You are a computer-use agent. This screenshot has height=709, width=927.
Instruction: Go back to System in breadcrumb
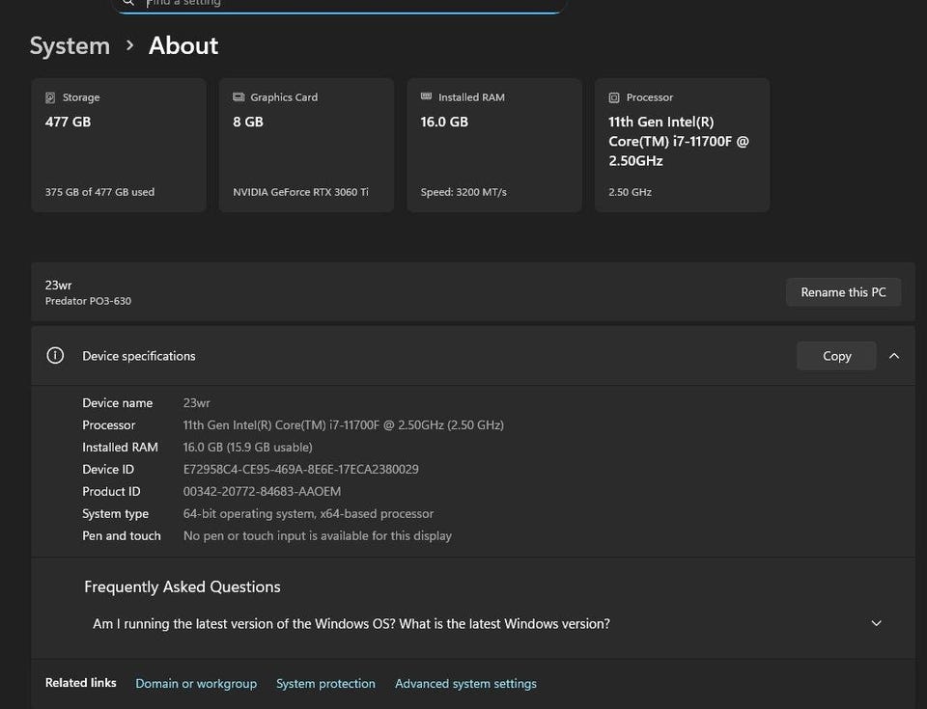tap(70, 45)
